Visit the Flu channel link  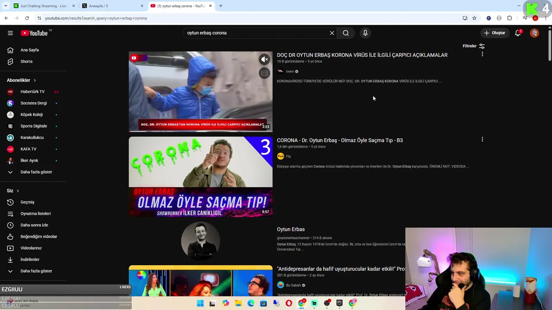pos(289,156)
